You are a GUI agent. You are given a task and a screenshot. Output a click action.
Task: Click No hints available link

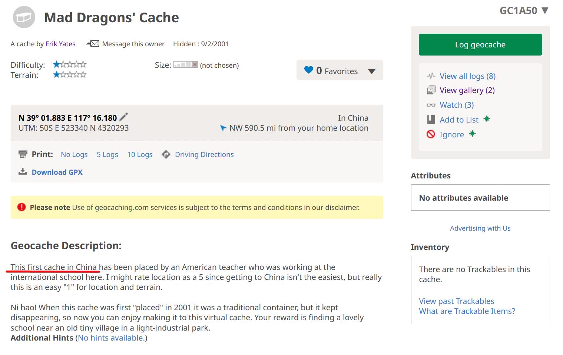(111, 338)
